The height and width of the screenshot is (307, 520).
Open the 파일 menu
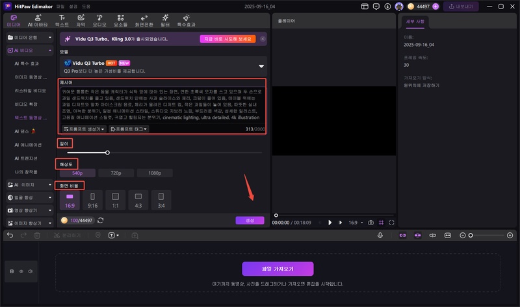point(60,6)
